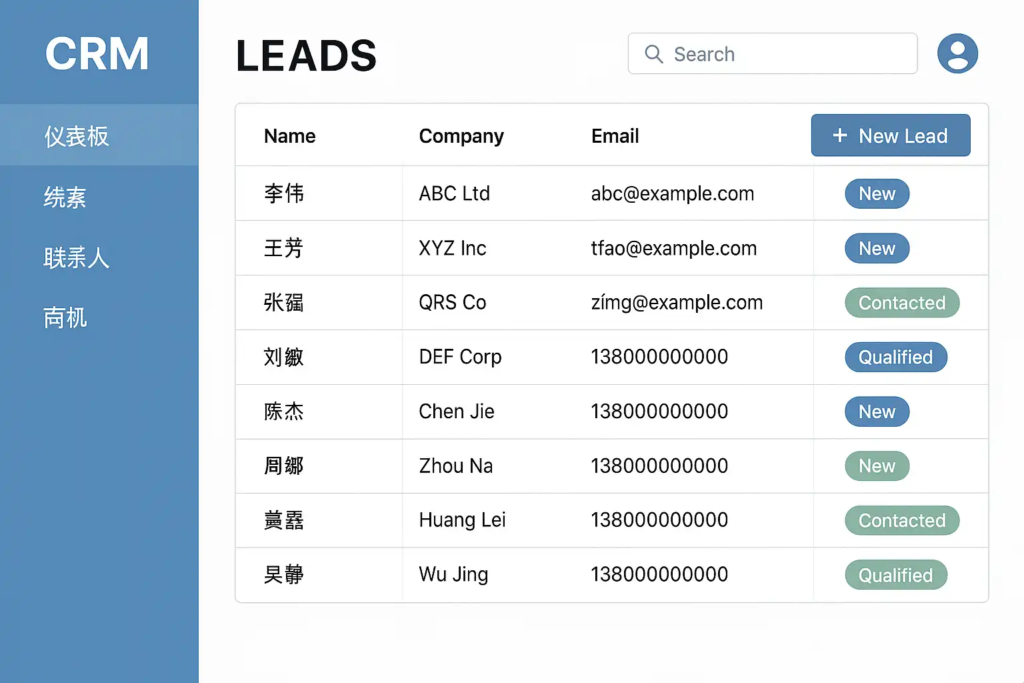Open the user profile avatar
Screen dimensions: 1024x683
coord(957,53)
